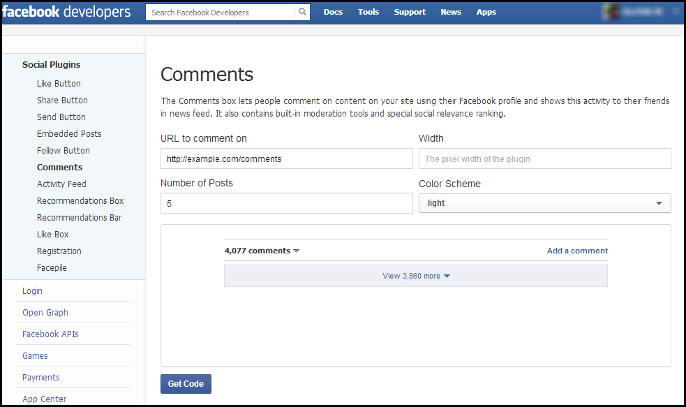Image resolution: width=686 pixels, height=407 pixels.
Task: Open the Facepile plugin page
Action: [52, 267]
